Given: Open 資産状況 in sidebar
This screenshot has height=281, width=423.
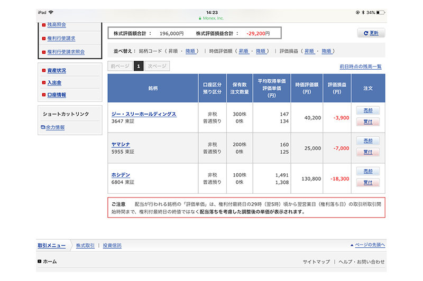Looking at the screenshot, I should click(57, 70).
